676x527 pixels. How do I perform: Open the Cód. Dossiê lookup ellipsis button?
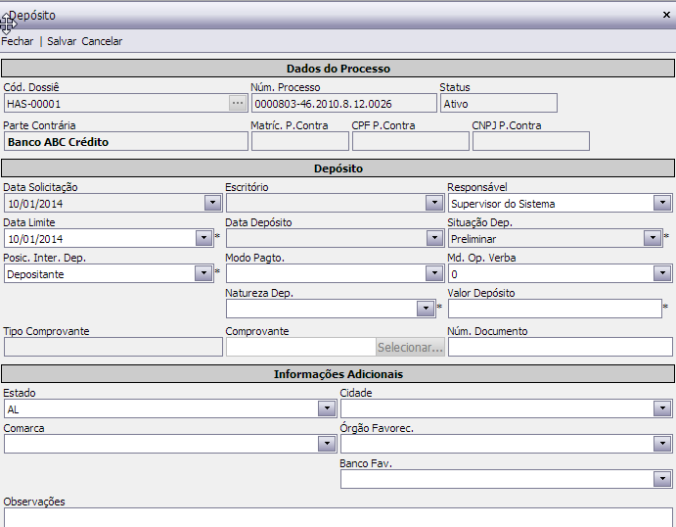238,103
